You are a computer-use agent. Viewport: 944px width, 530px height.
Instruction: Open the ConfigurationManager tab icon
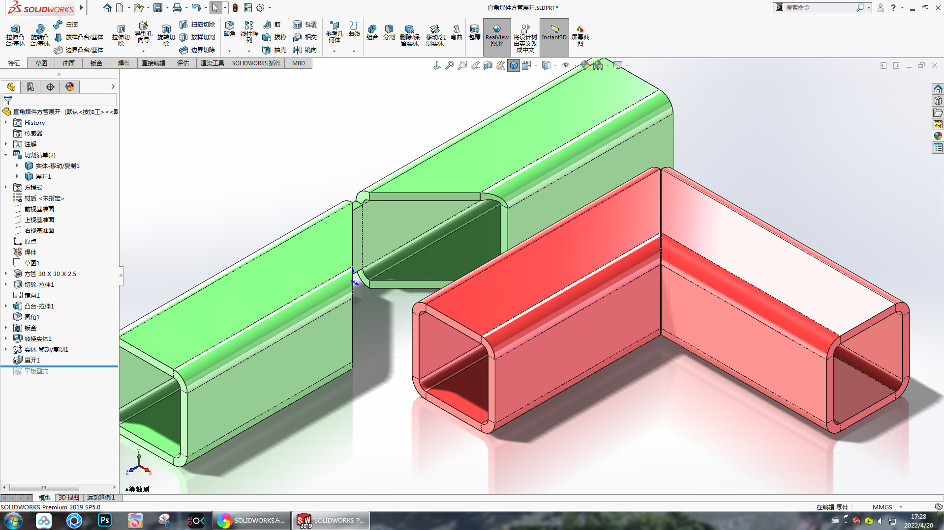pyautogui.click(x=30, y=87)
